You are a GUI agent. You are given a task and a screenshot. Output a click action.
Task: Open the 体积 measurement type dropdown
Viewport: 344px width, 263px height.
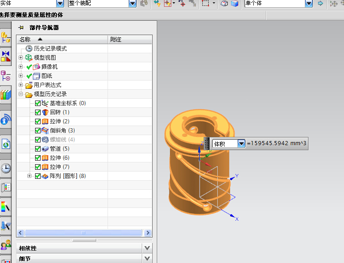pyautogui.click(x=241, y=144)
